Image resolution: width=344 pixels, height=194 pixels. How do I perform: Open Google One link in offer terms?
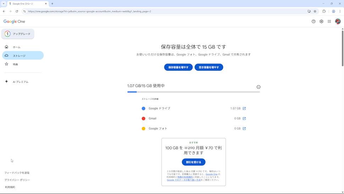(x=211, y=174)
